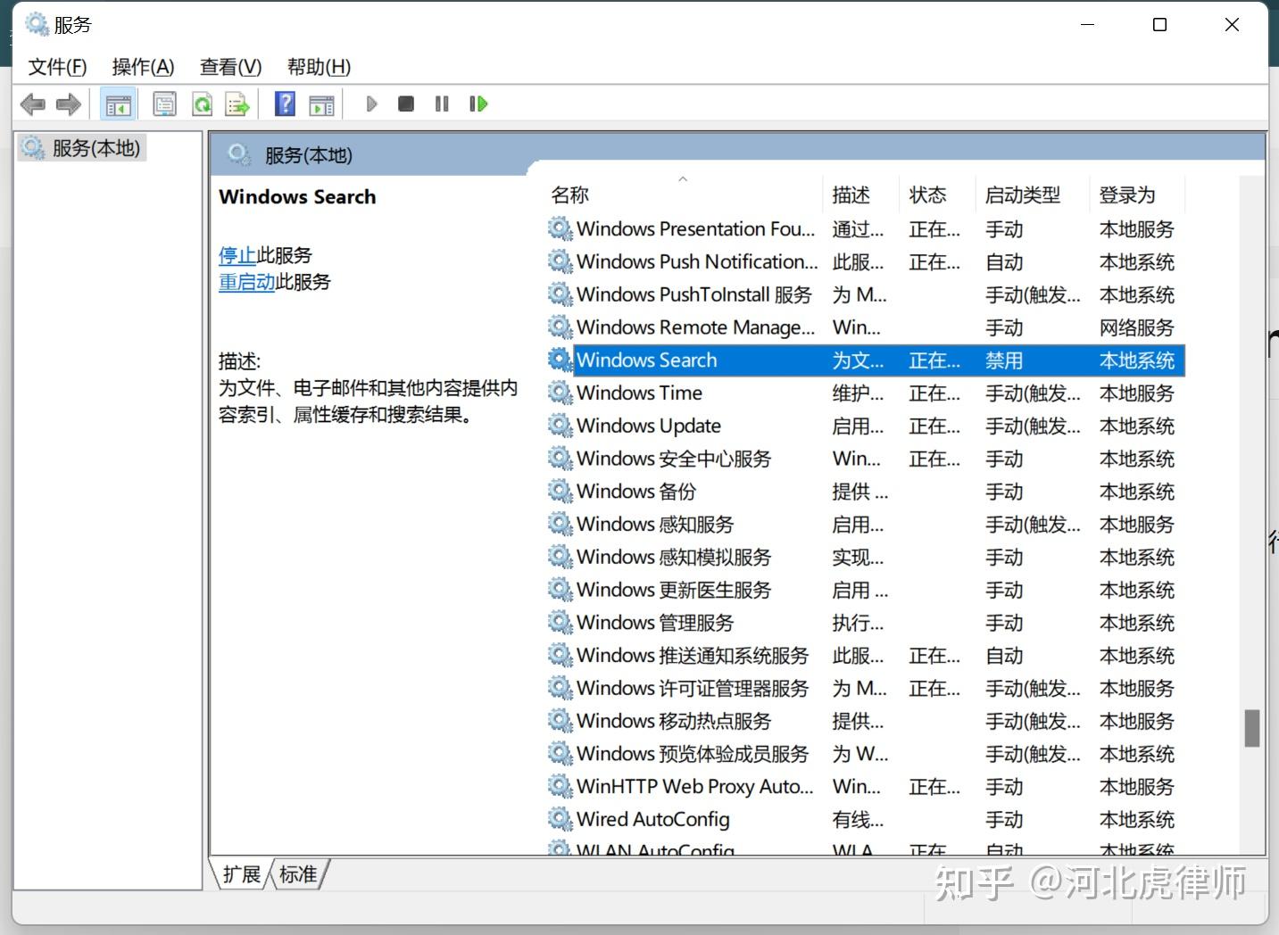1279x935 pixels.
Task: Select the Windows Push Notification service name
Action: click(697, 261)
